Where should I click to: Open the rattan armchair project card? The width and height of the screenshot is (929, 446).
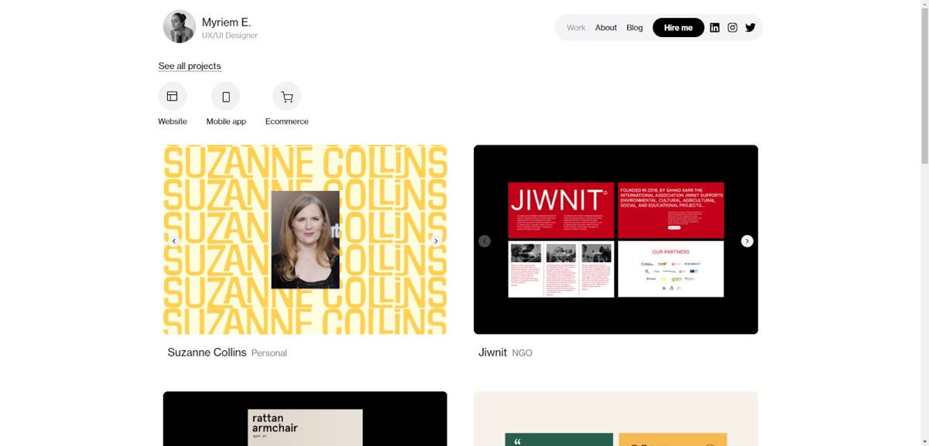(305, 418)
